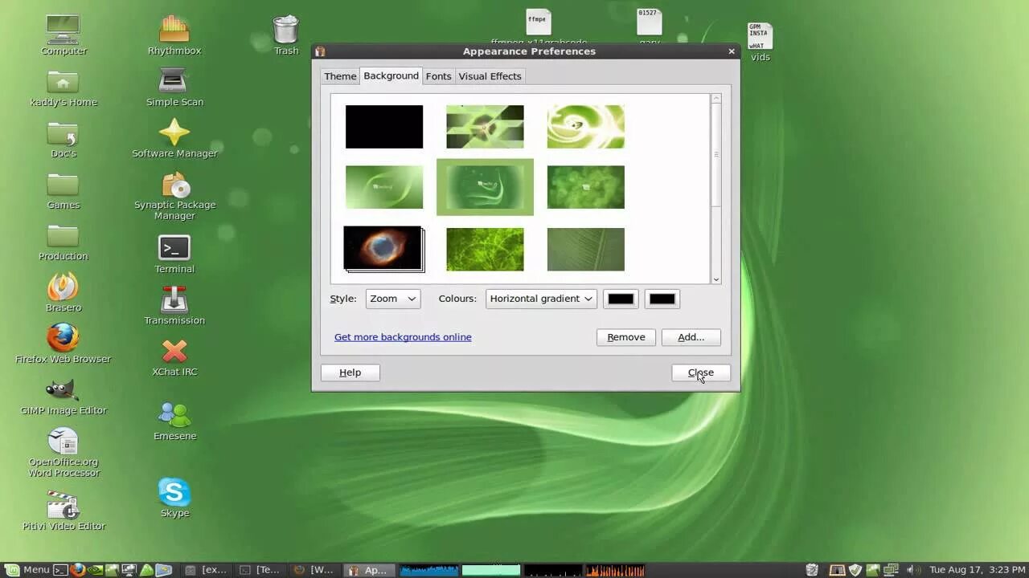The width and height of the screenshot is (1029, 578).
Task: Click the first black gradient colour swatch
Action: [x=621, y=299]
